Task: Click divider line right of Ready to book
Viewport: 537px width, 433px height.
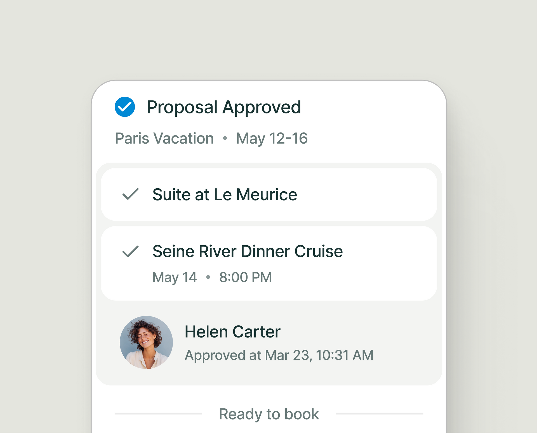Action: [x=379, y=414]
